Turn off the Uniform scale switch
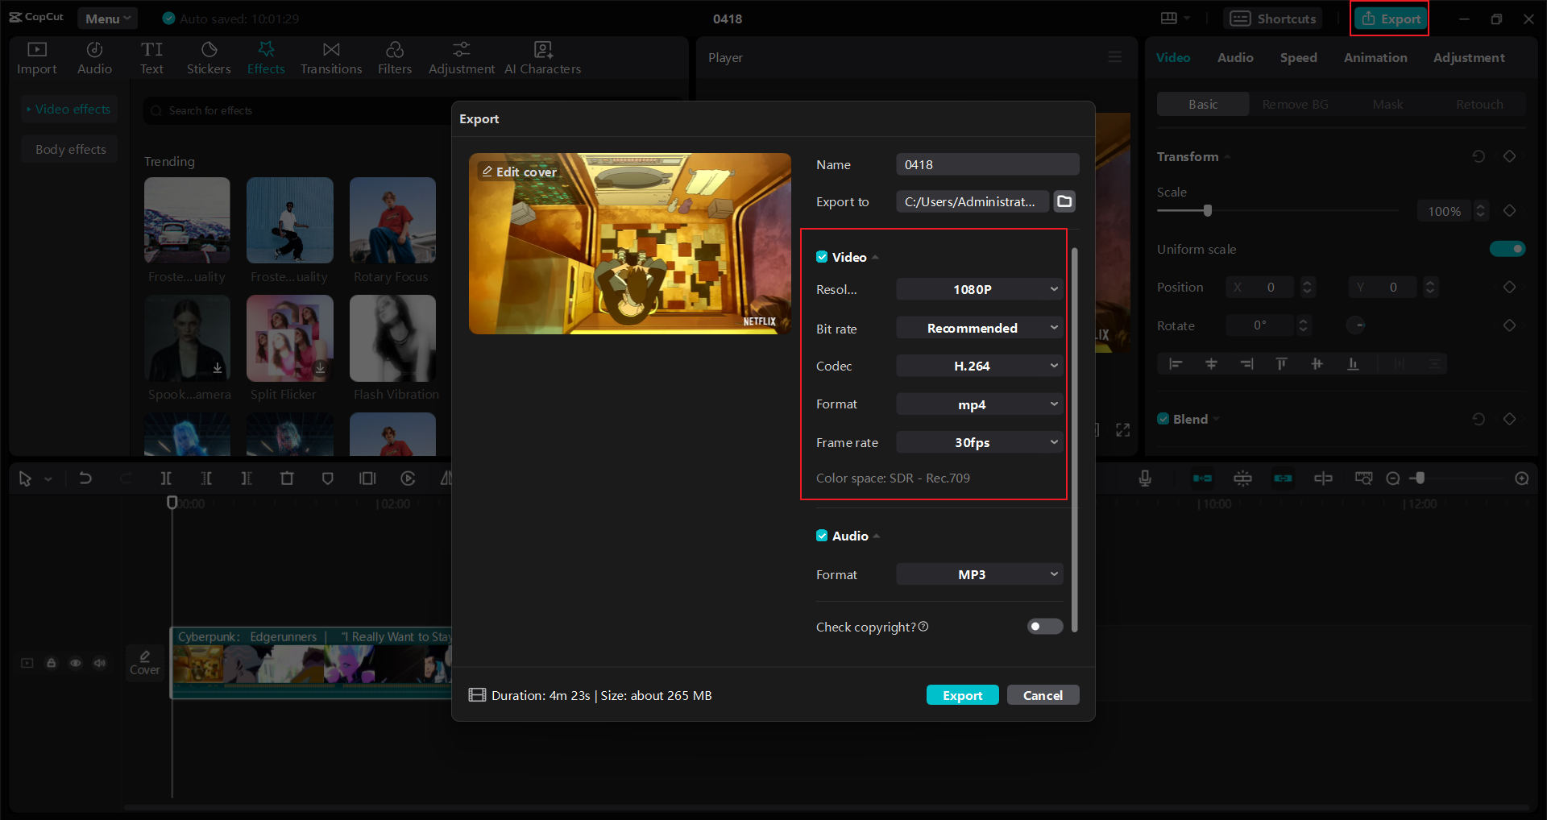1547x820 pixels. coord(1508,249)
